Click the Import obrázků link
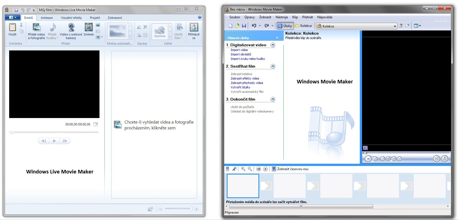This screenshot has width=459, height=220. click(241, 54)
